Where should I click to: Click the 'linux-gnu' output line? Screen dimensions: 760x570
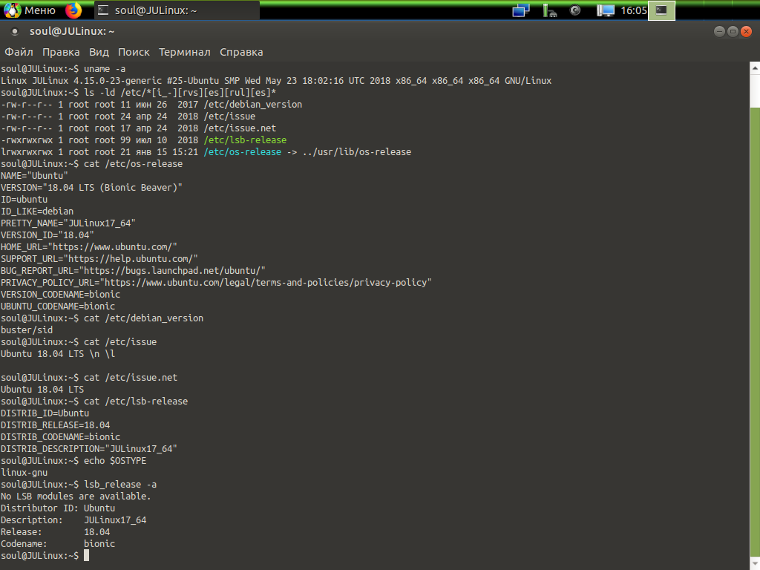pyautogui.click(x=24, y=473)
